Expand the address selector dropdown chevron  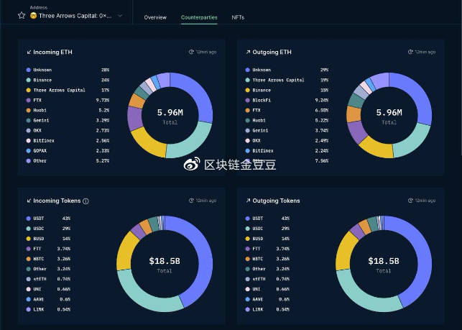point(119,15)
